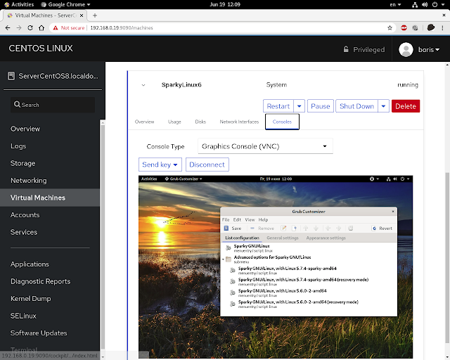Click the Privileged lock indicator
Viewport: 450px width, 360px height.
(x=364, y=50)
